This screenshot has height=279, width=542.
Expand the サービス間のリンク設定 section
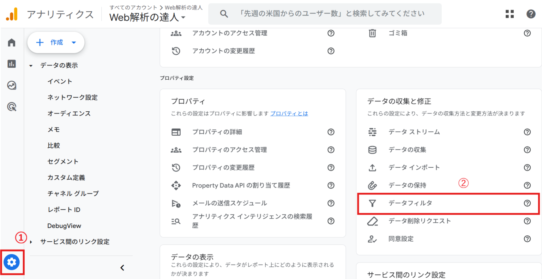click(x=31, y=242)
